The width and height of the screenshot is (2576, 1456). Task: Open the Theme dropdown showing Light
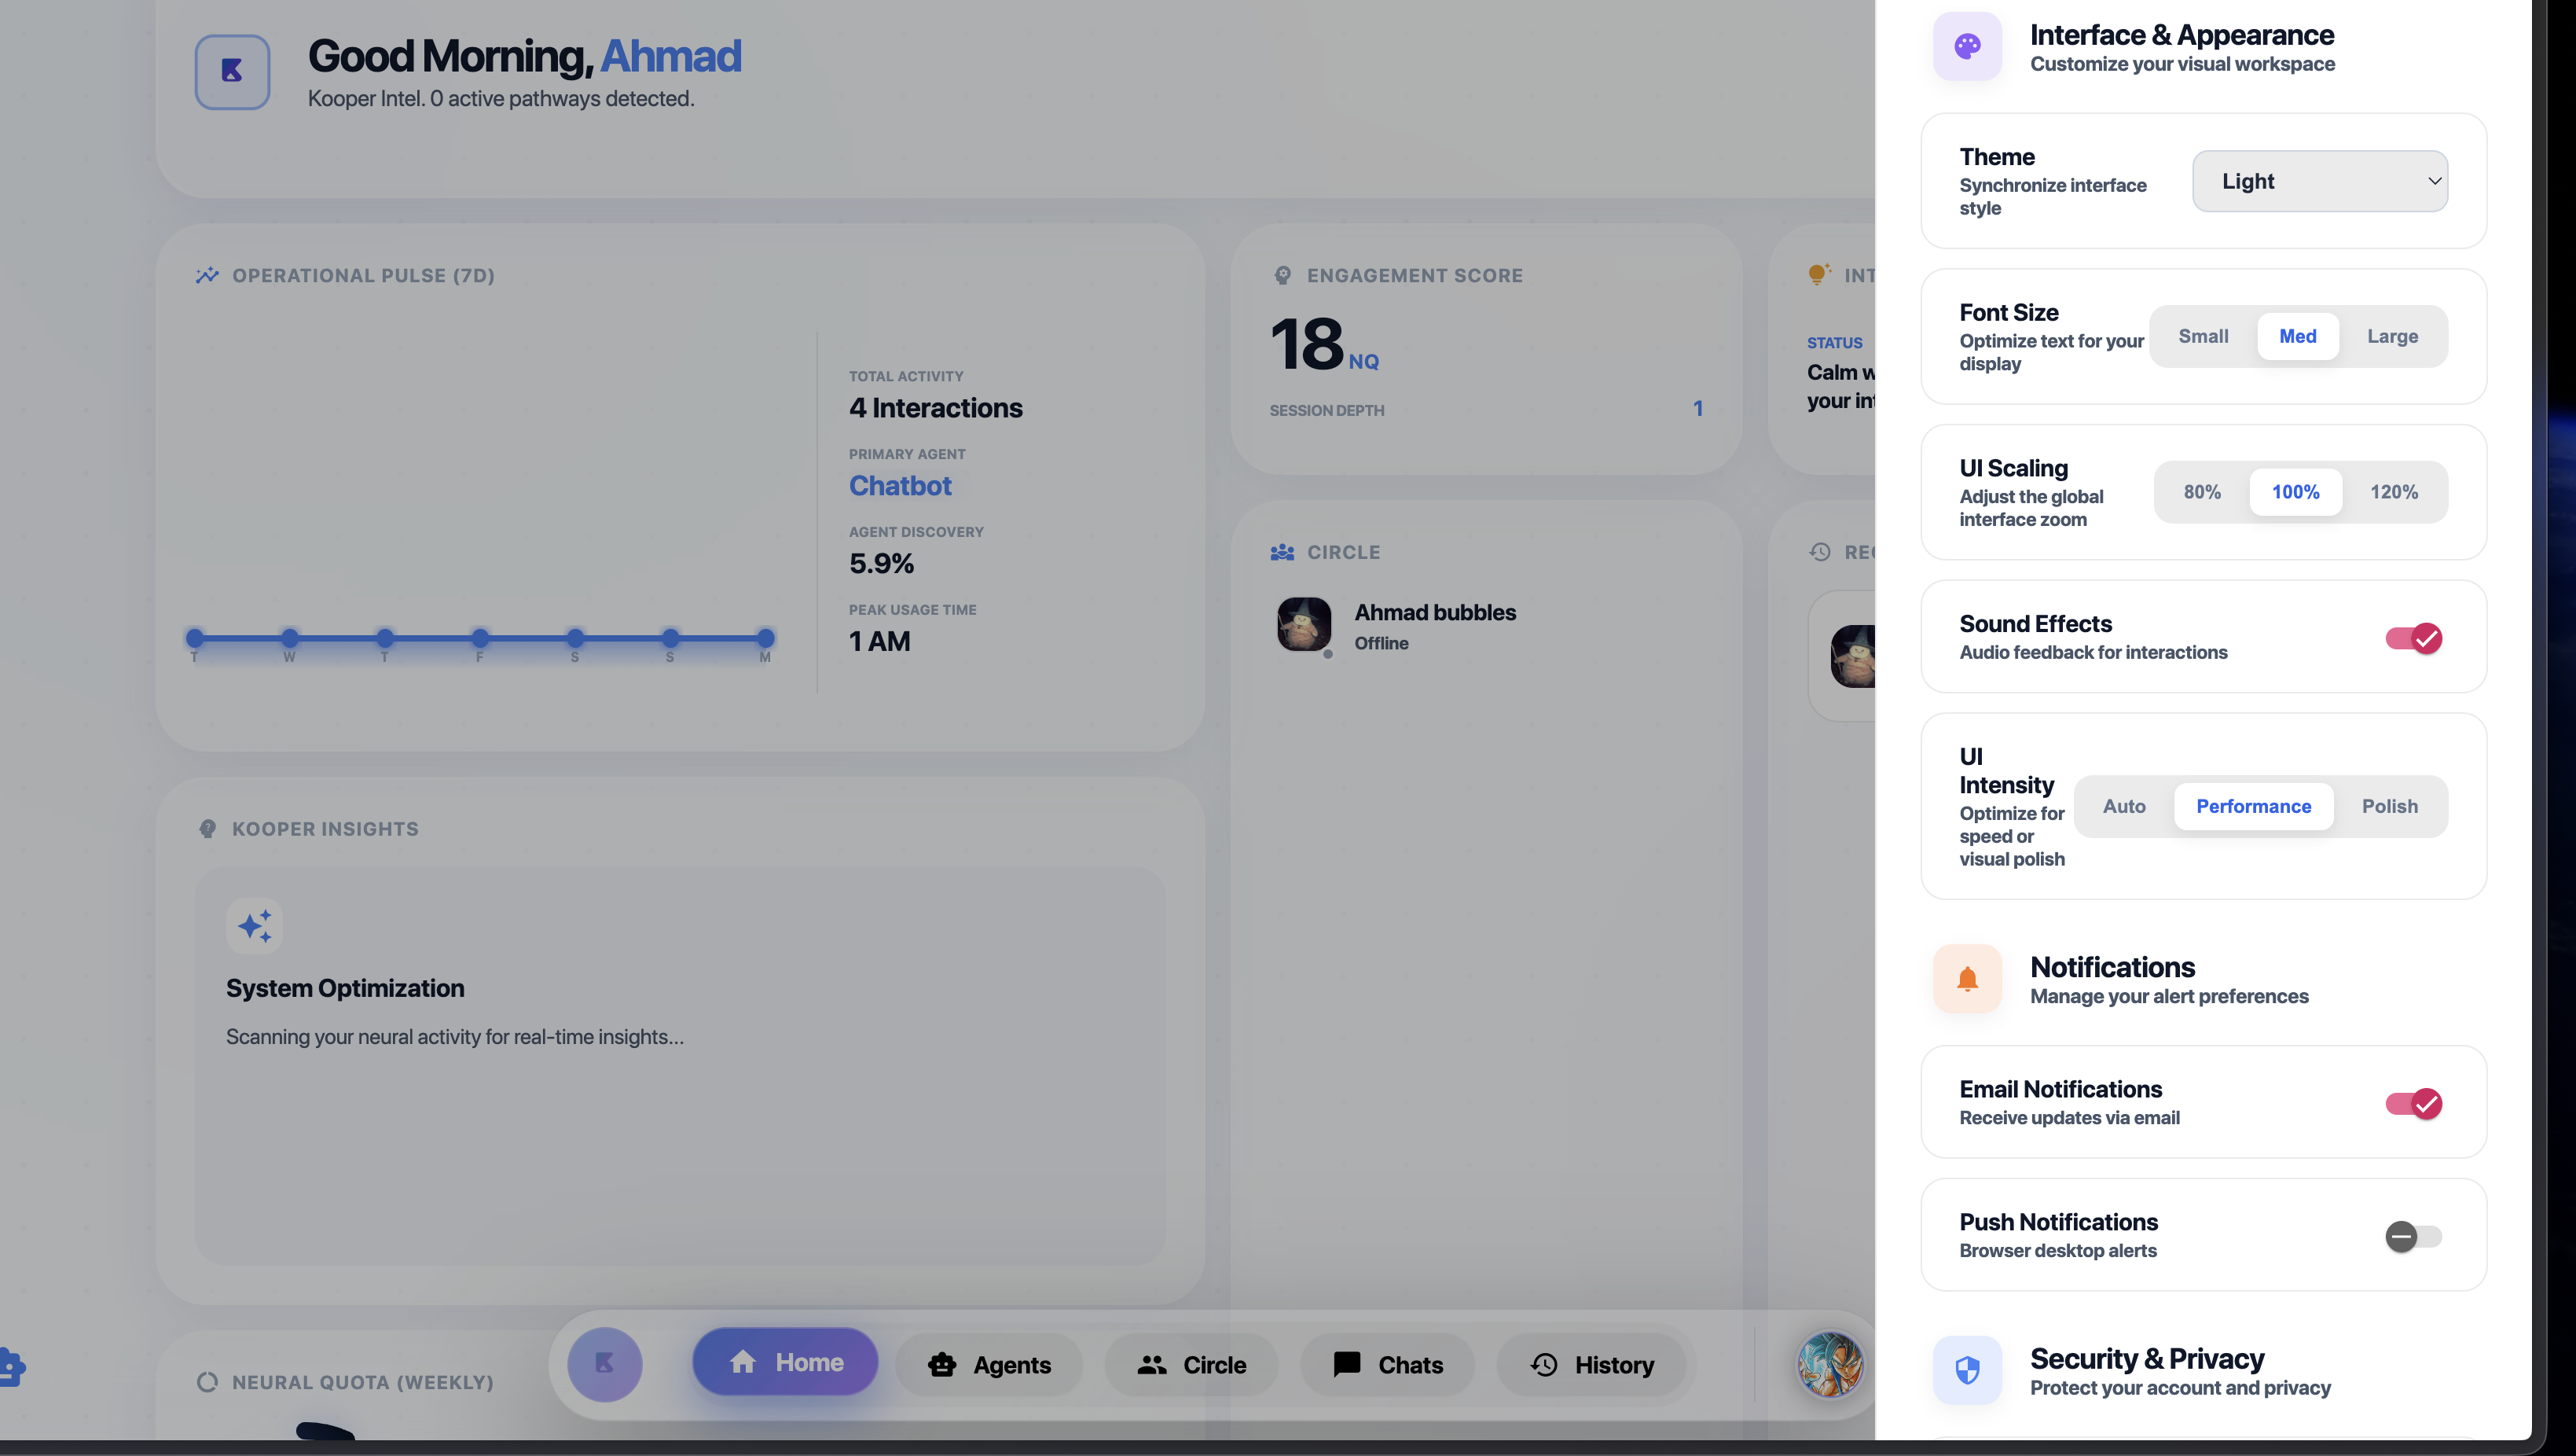click(2320, 181)
